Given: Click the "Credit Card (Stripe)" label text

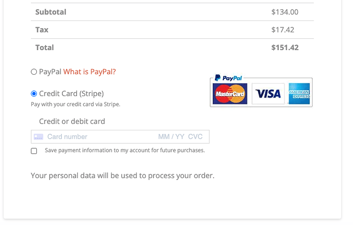Looking at the screenshot, I should coord(71,94).
